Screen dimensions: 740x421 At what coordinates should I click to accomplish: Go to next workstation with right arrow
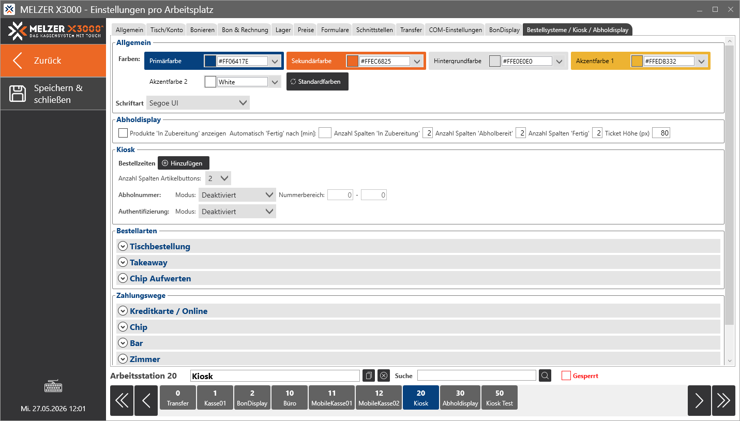[699, 400]
